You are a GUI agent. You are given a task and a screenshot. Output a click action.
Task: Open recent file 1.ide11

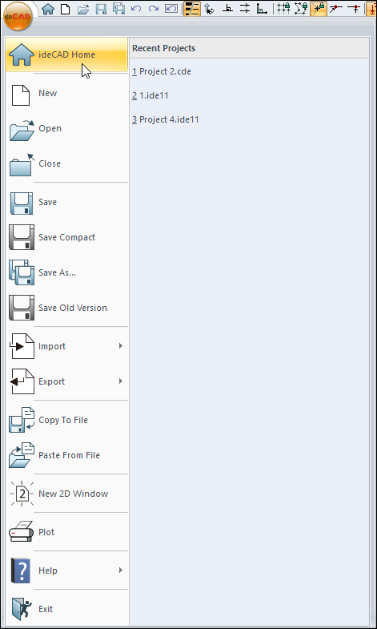click(x=150, y=95)
